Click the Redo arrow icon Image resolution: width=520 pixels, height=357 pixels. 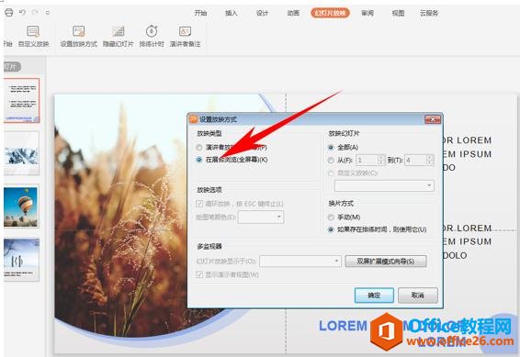point(35,12)
